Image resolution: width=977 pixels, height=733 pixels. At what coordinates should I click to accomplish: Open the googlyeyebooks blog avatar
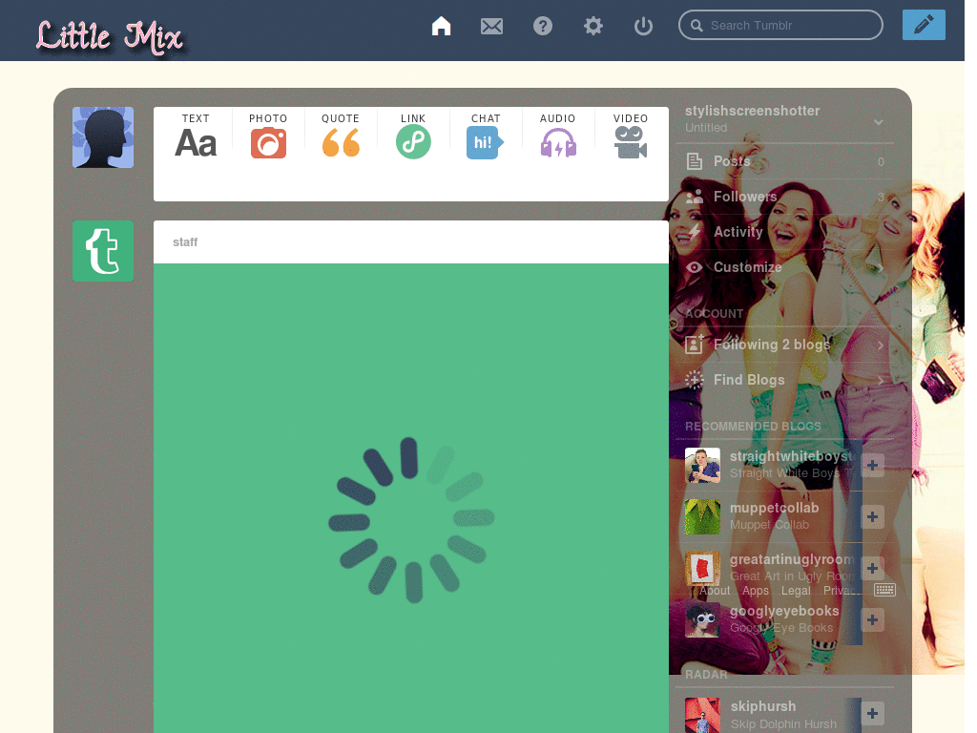point(702,619)
